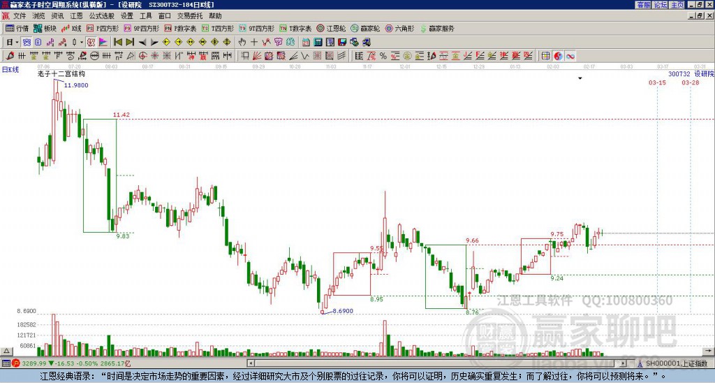Click the black right arrow icon

[154, 43]
